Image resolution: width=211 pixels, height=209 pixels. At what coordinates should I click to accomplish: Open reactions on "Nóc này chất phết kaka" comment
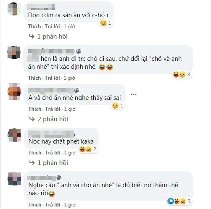pos(88,149)
